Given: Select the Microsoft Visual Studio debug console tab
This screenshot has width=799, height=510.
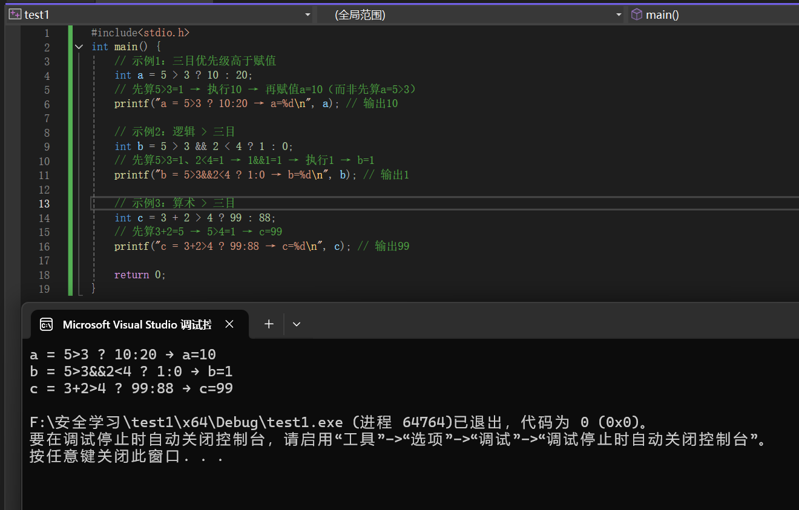Looking at the screenshot, I should 137,325.
